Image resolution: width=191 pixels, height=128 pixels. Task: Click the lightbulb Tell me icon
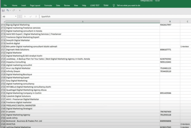pyautogui.click(x=114, y=5)
